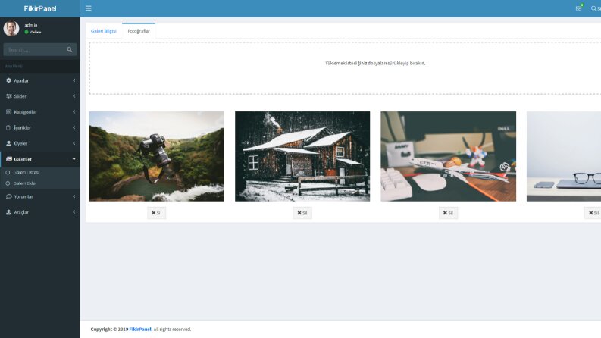Click the admin username text
The height and width of the screenshot is (338, 601).
pos(31,25)
